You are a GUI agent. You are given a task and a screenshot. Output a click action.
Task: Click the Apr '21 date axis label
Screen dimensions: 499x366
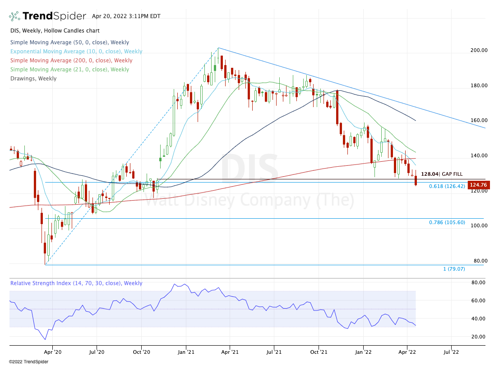tap(230, 352)
